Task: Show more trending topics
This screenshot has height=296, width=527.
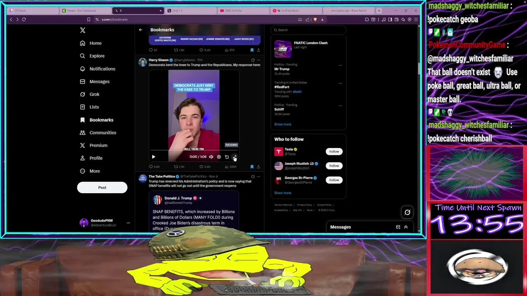Action: pos(283,124)
